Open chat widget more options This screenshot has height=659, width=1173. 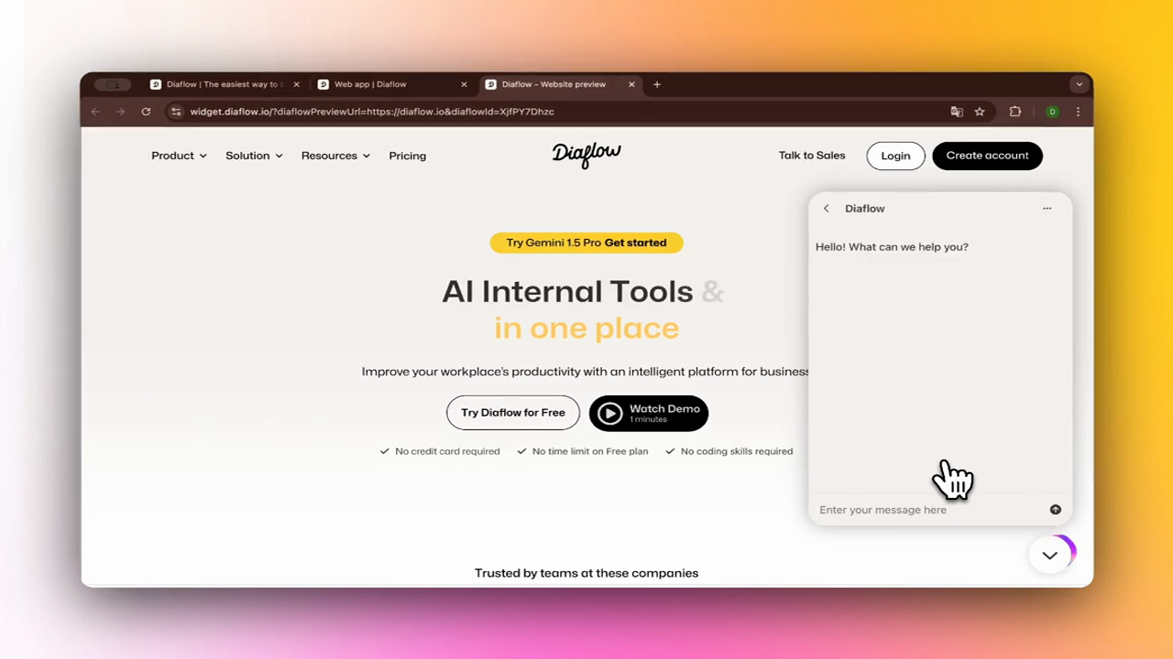pyautogui.click(x=1047, y=209)
